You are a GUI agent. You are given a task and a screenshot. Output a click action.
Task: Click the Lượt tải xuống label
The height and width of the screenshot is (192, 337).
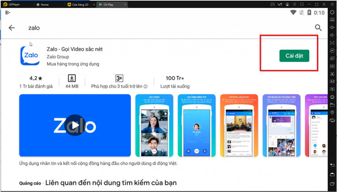[175, 86]
